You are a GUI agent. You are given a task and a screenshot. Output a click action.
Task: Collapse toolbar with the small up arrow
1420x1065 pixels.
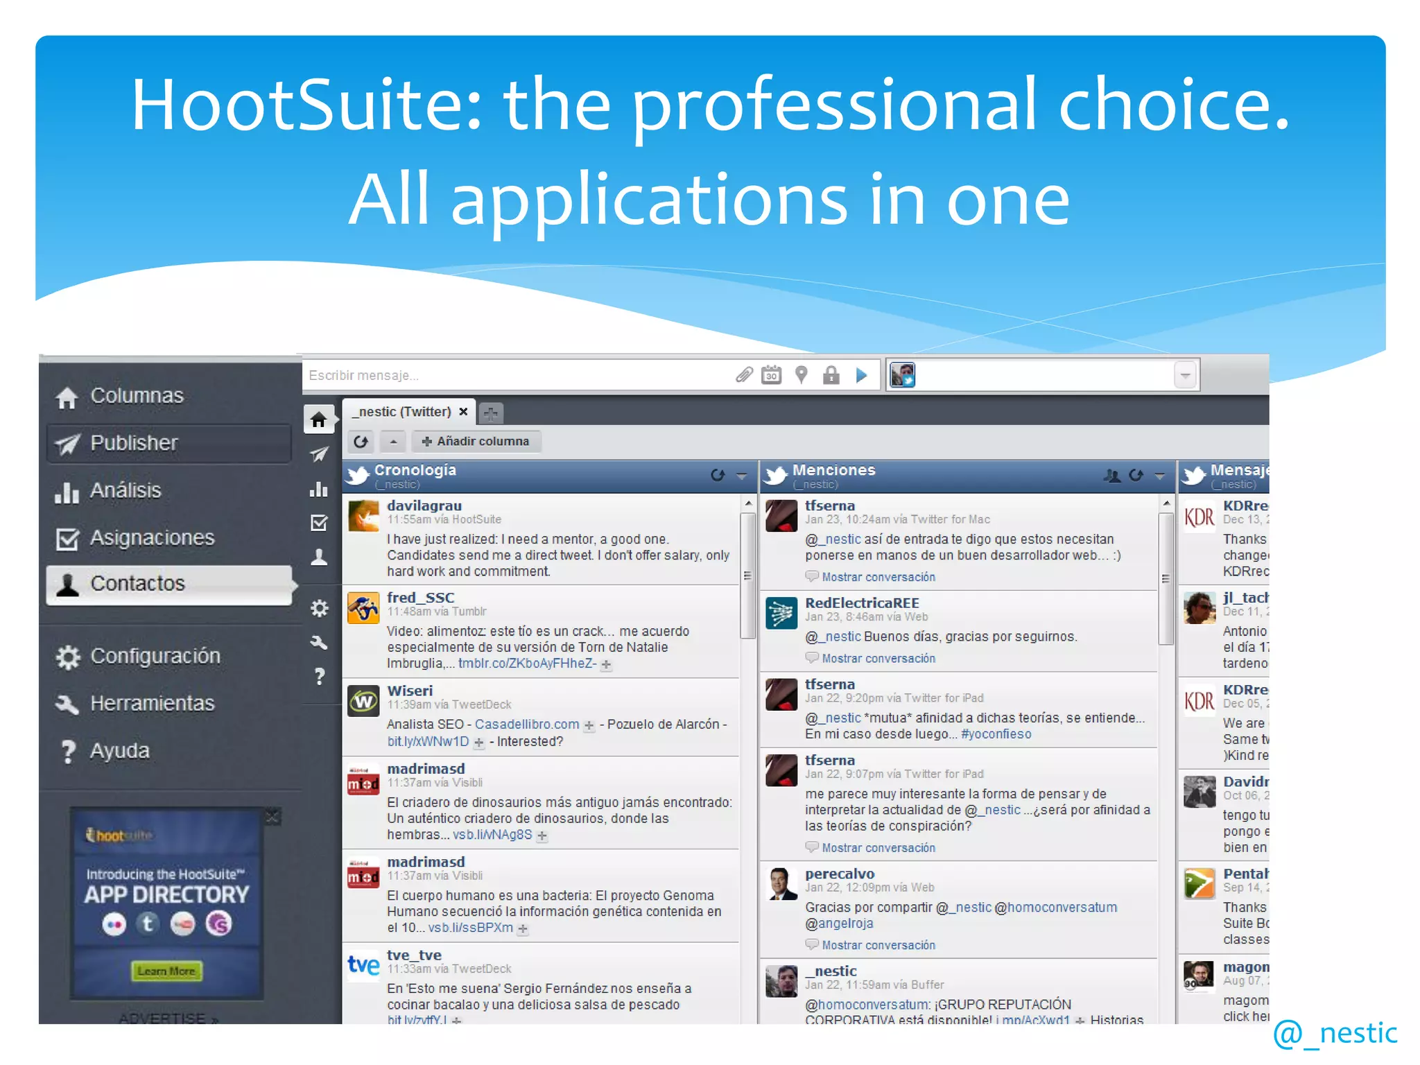(x=393, y=442)
